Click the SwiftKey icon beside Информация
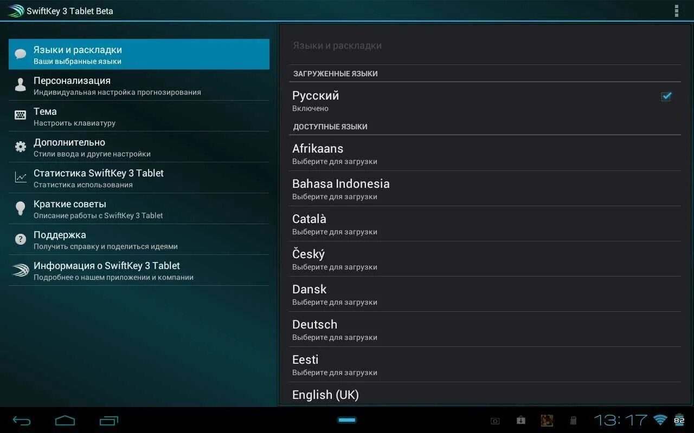This screenshot has width=694, height=433. [21, 270]
